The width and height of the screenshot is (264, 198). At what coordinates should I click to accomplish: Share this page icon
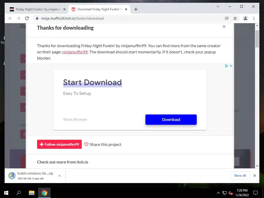[227, 18]
